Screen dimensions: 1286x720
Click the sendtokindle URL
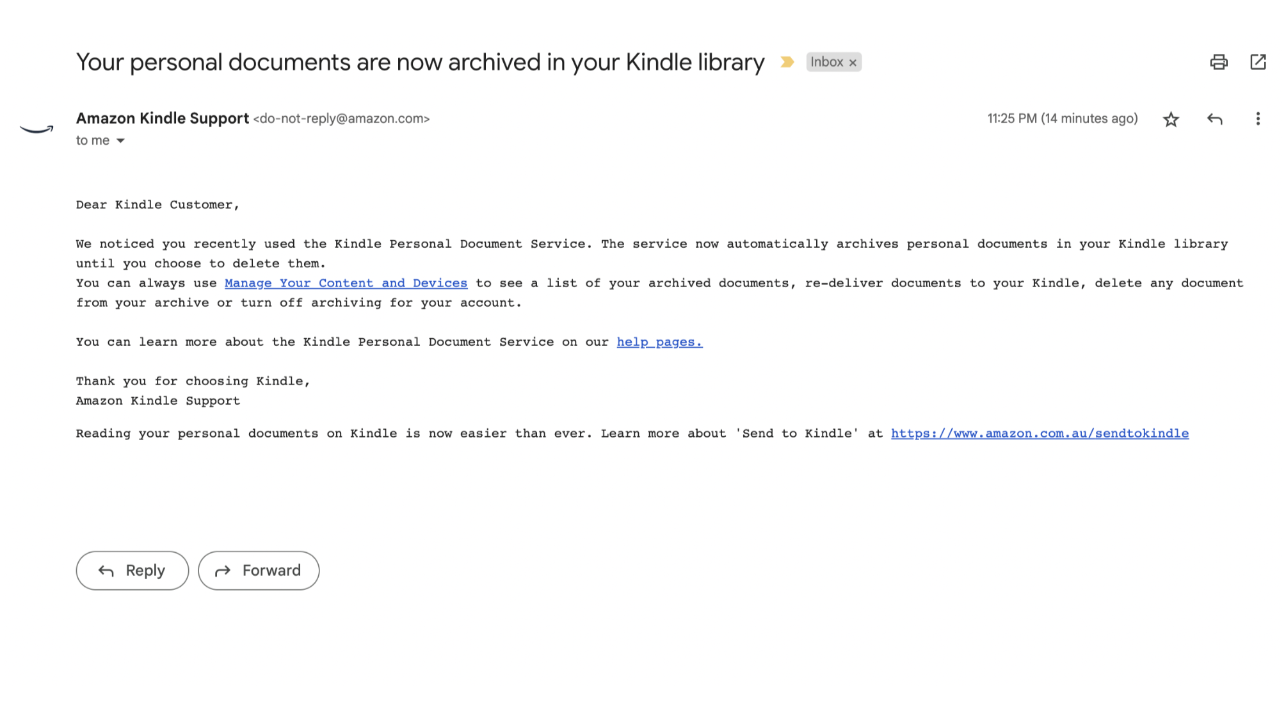tap(1039, 433)
